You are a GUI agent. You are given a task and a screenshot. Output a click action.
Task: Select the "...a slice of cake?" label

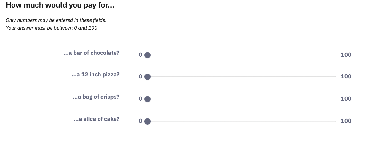point(96,119)
